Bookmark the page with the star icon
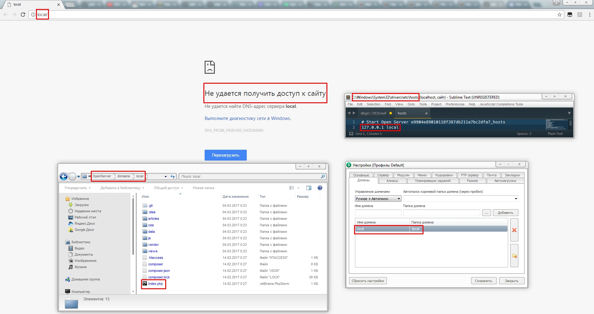 559,15
